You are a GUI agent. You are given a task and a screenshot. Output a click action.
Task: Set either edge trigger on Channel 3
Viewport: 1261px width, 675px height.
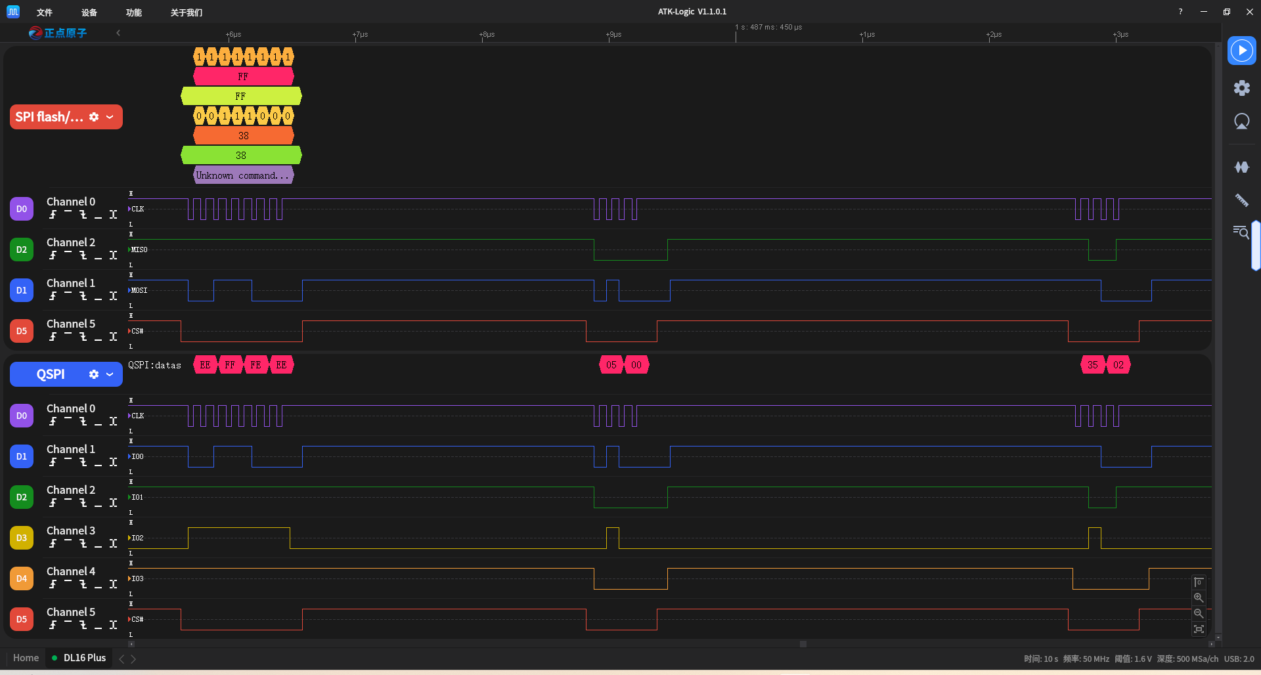(x=113, y=544)
